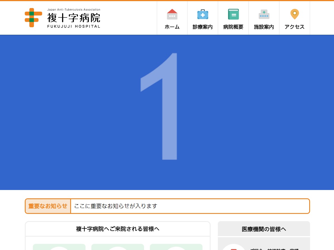This screenshot has width=334, height=250.
Task: Click the map pin icon above アクセス
Action: point(295,14)
